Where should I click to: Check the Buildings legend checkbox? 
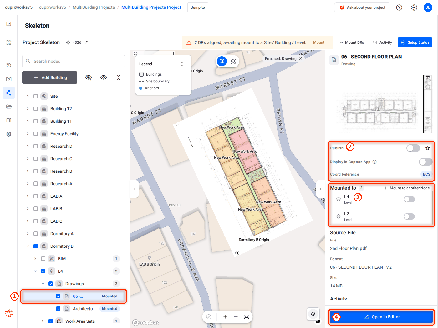pyautogui.click(x=141, y=74)
